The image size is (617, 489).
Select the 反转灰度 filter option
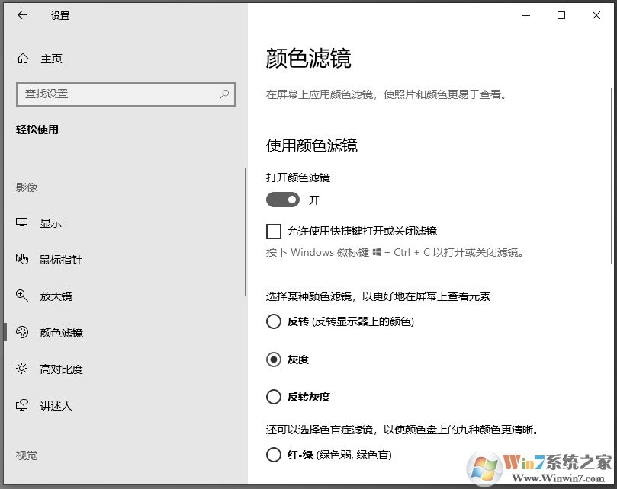tap(274, 397)
